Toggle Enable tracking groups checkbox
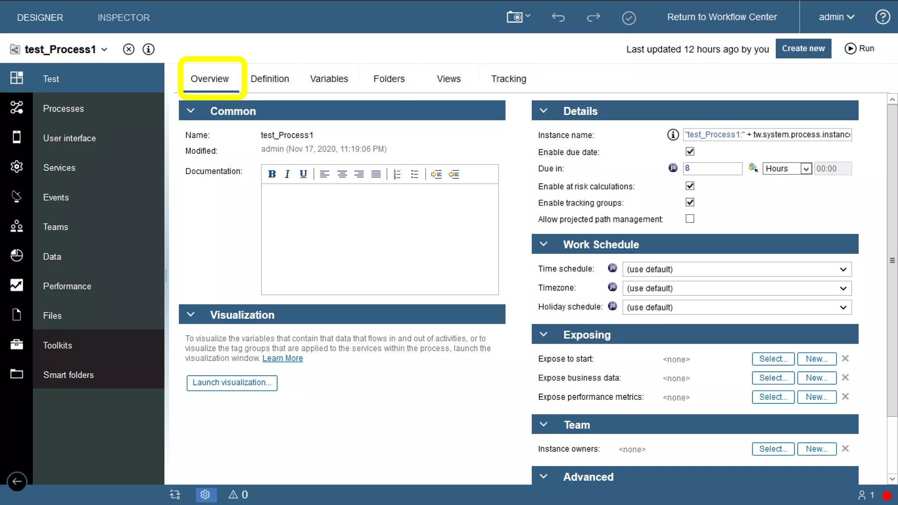 [x=690, y=203]
